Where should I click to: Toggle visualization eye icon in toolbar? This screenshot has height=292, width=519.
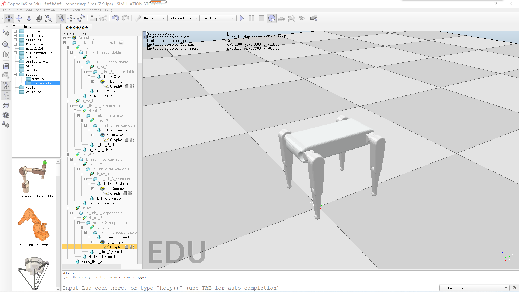(301, 18)
